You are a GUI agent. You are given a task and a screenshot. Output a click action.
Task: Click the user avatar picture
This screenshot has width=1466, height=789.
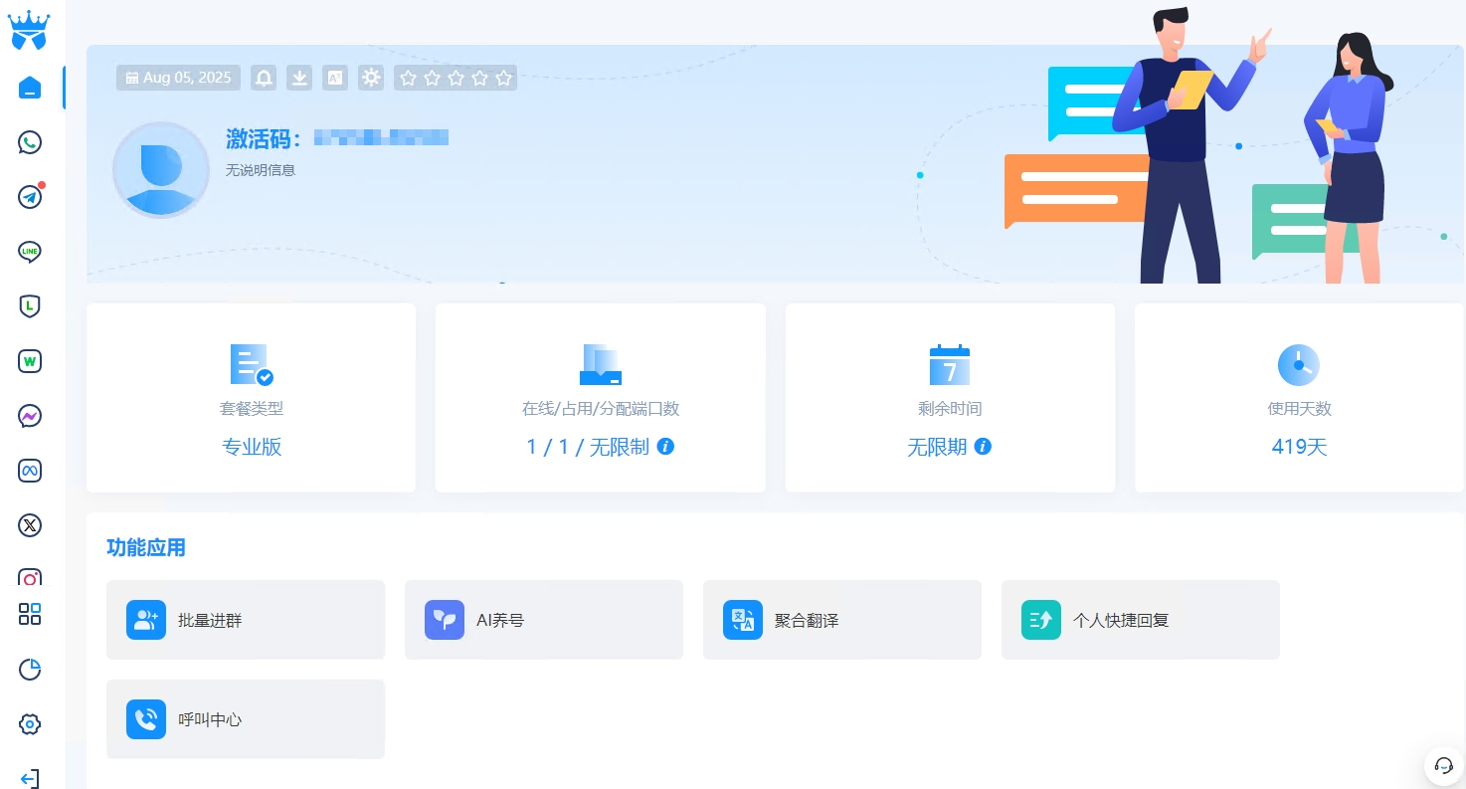(161, 169)
